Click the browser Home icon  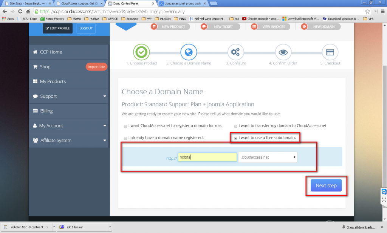(x=28, y=11)
